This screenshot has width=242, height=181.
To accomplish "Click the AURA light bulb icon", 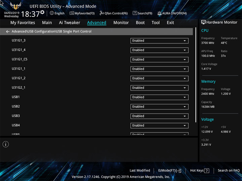I will [159, 13].
